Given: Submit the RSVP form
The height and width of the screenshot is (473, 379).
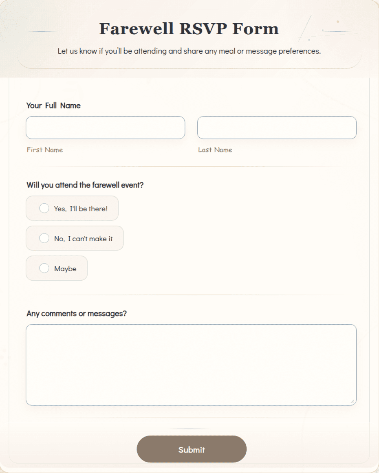Looking at the screenshot, I should pos(192,449).
